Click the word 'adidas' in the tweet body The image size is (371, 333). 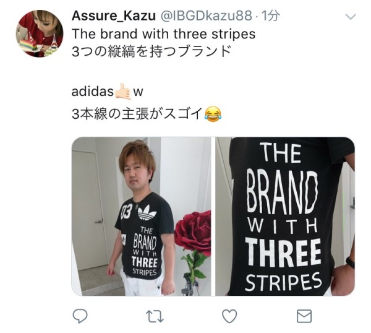93,92
